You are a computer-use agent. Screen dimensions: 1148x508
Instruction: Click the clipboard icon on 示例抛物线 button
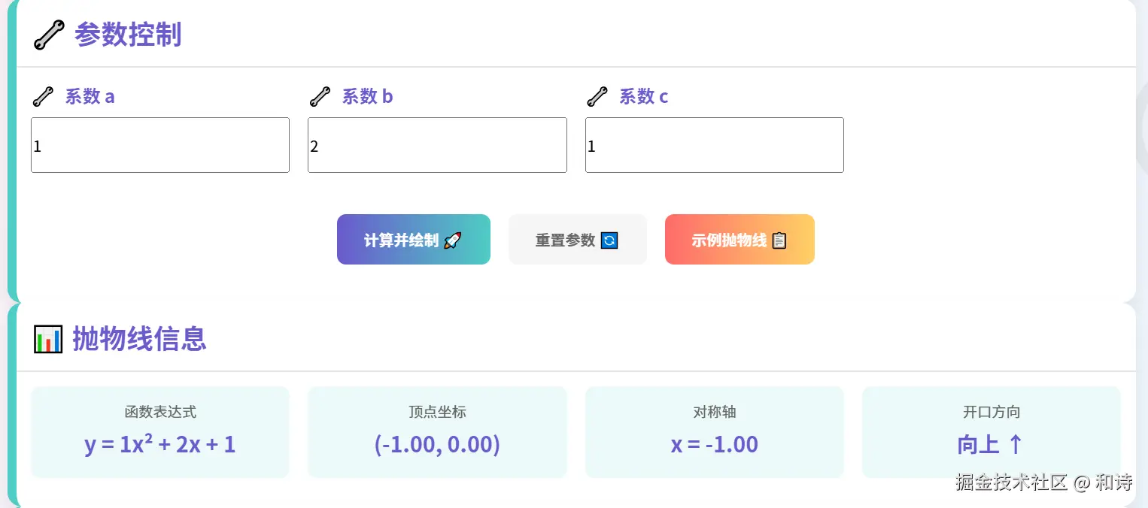pos(779,240)
